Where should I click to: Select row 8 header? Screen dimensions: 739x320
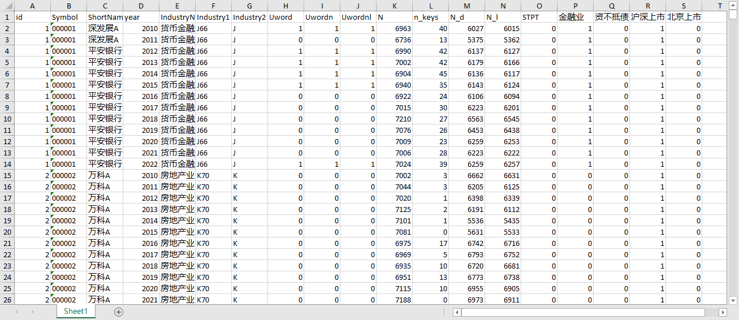(x=7, y=96)
